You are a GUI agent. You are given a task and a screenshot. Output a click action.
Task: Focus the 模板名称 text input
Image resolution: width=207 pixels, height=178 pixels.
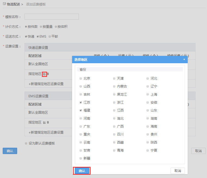(51, 17)
